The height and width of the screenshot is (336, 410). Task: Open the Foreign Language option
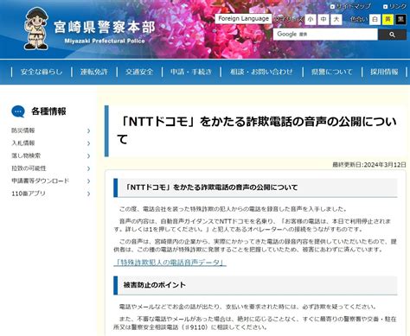243,19
